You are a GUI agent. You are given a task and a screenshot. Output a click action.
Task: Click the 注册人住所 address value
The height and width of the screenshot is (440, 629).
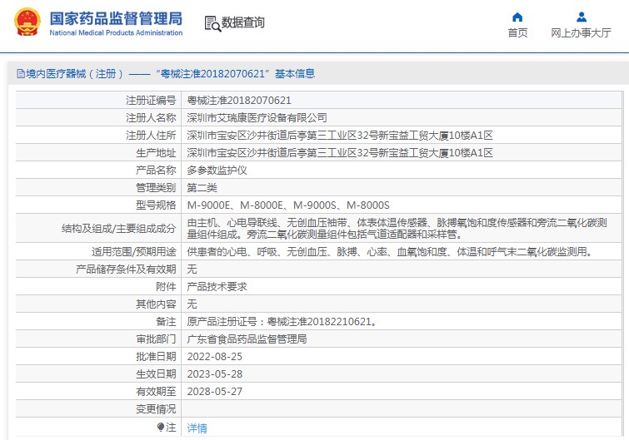point(340,136)
